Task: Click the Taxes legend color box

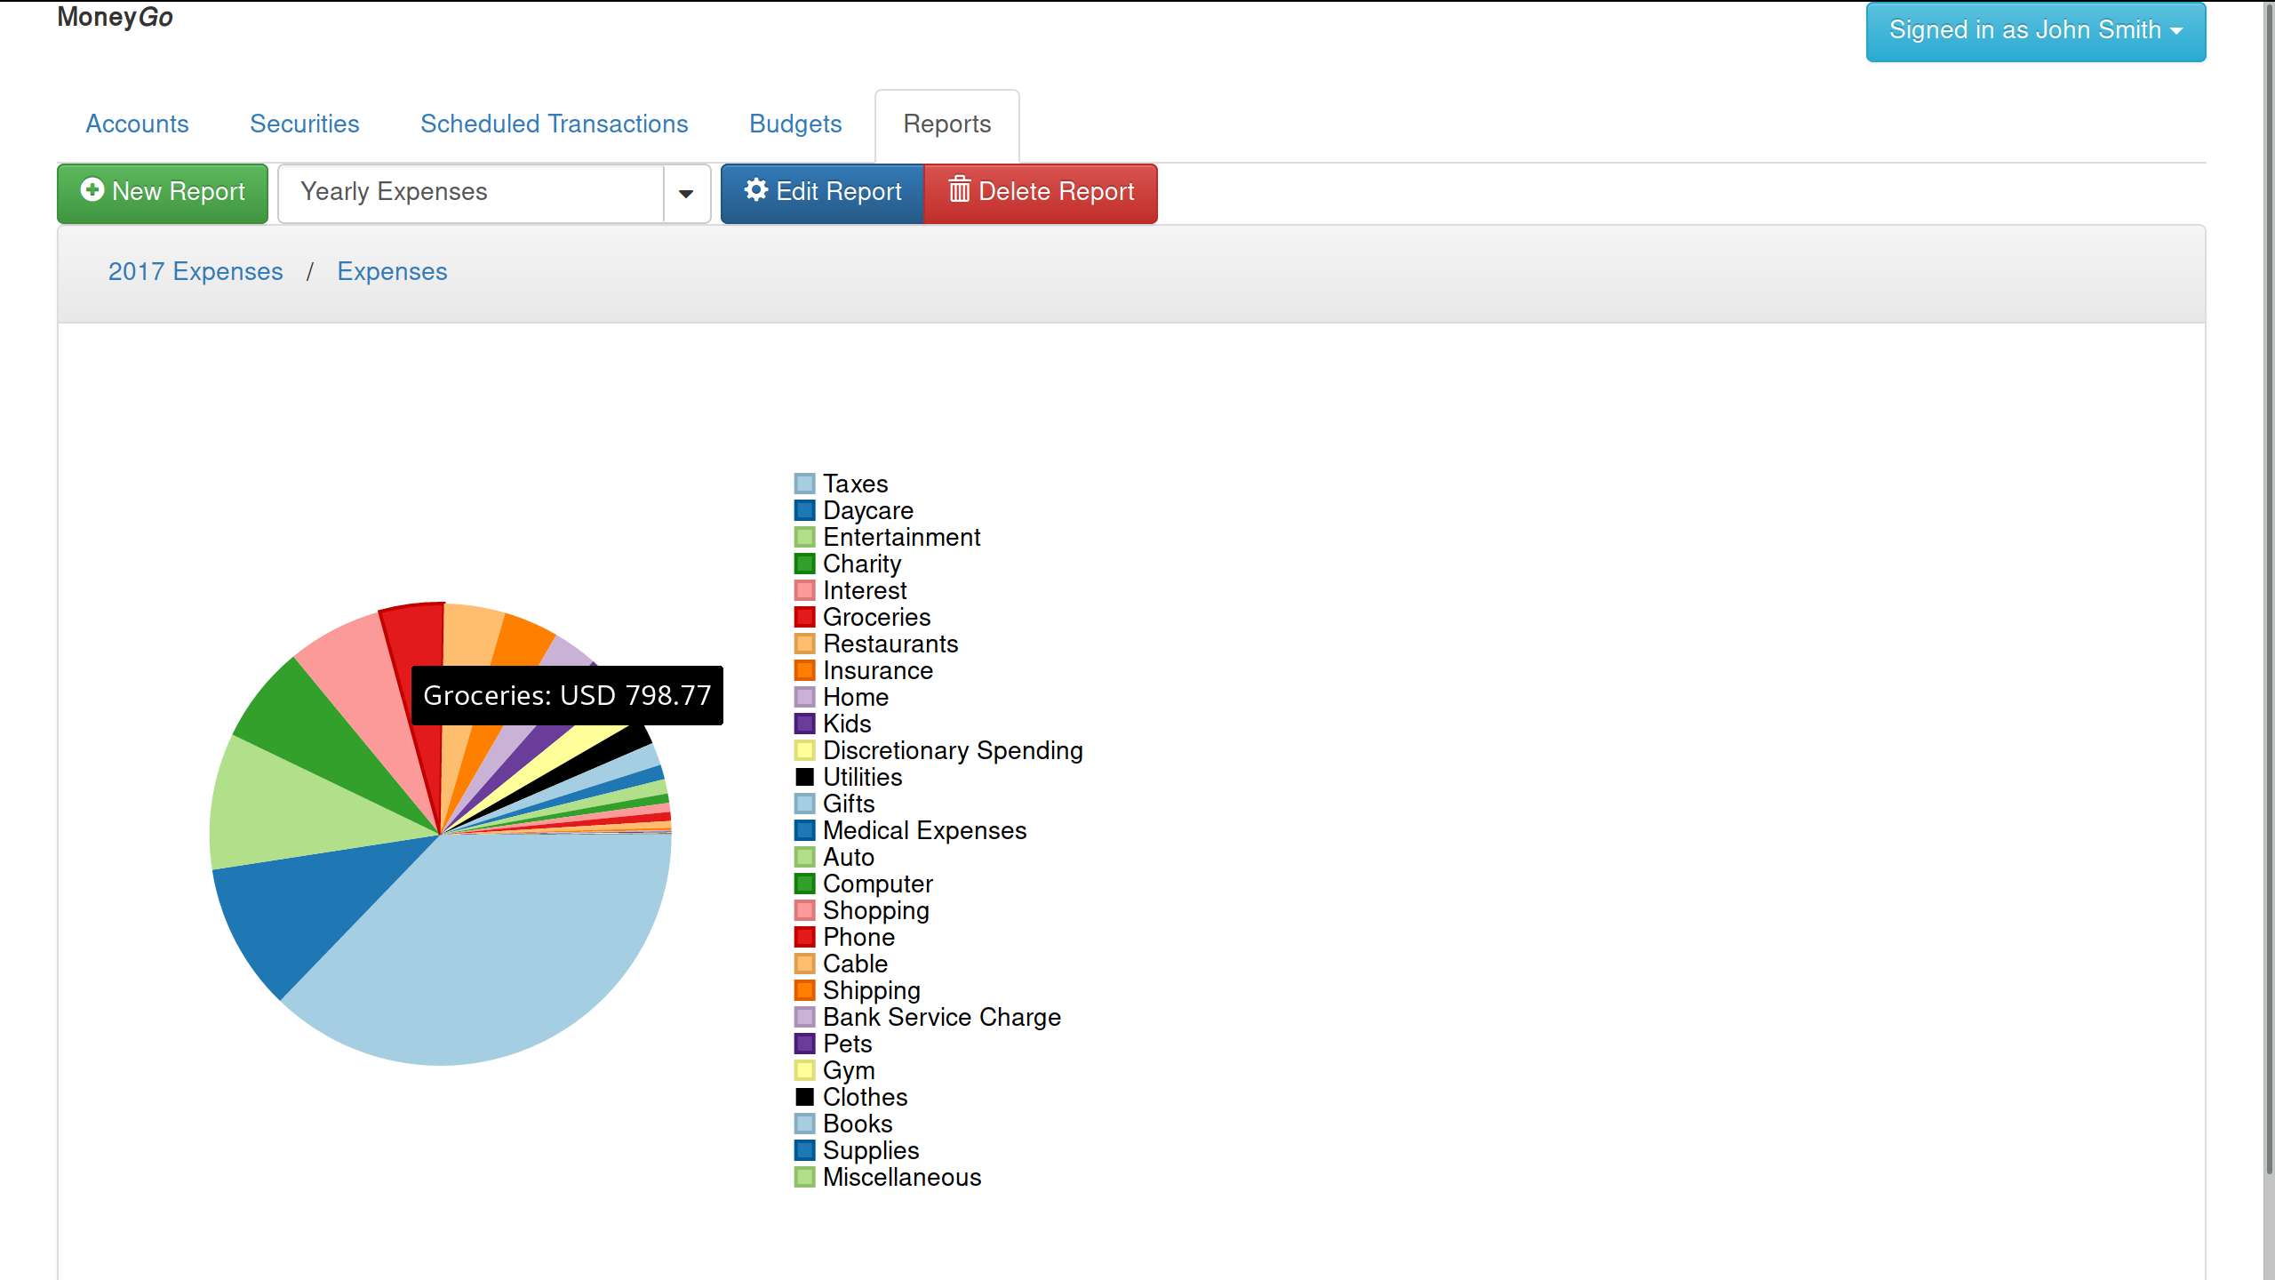Action: [x=804, y=484]
